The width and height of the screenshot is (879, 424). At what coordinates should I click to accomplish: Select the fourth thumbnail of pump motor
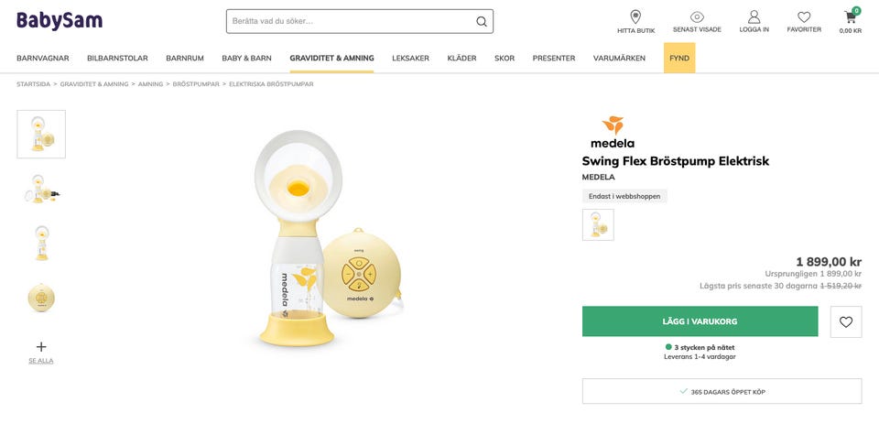pyautogui.click(x=41, y=297)
